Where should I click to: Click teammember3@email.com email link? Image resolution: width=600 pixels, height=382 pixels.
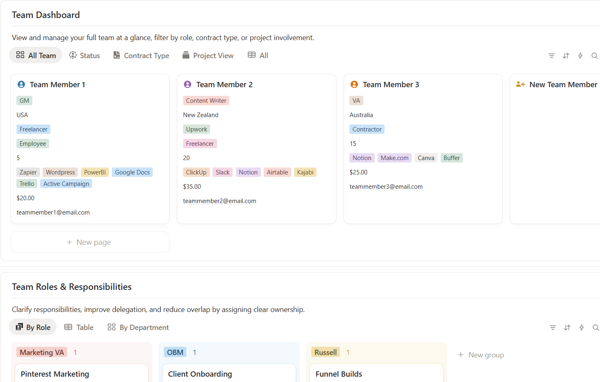[x=386, y=187]
